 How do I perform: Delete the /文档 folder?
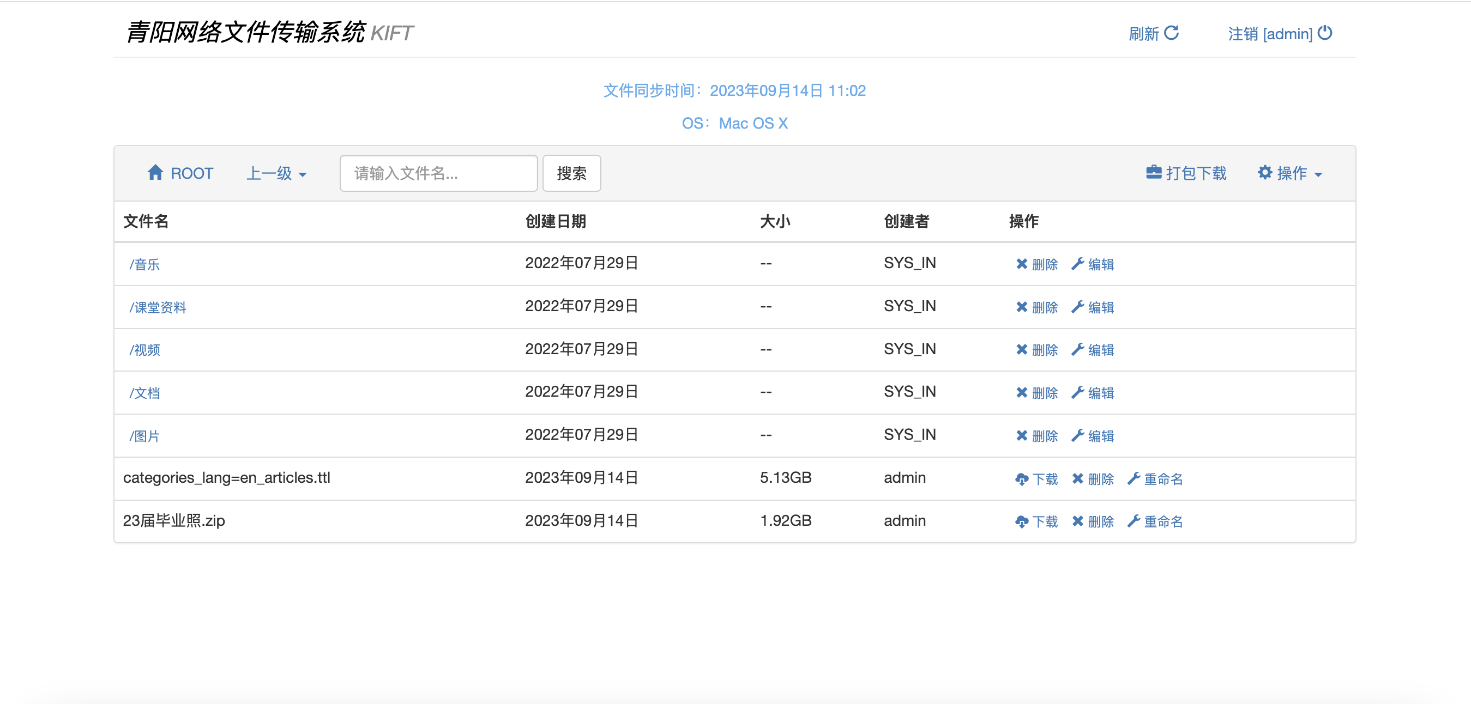click(1036, 393)
